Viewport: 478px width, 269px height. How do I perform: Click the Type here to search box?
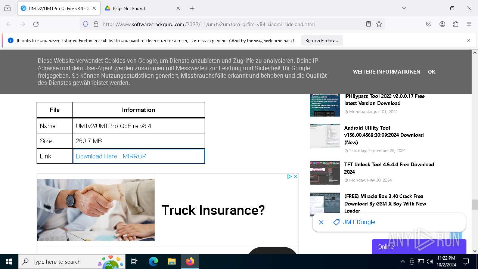(72, 262)
